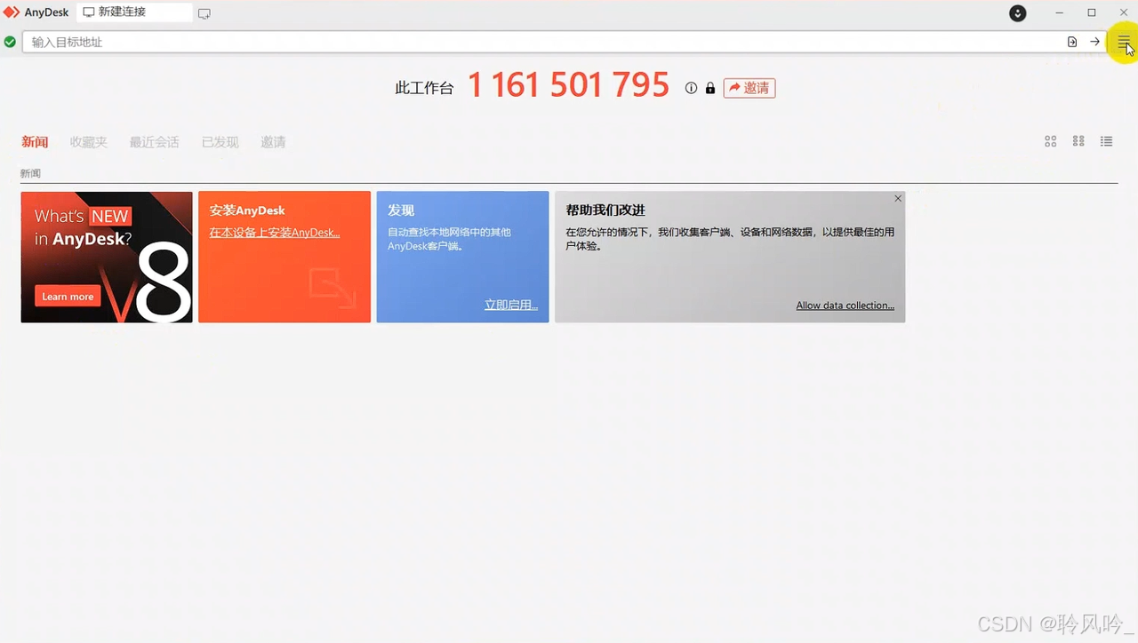Close the 帮助我们改进 card
The width and height of the screenshot is (1138, 643).
[898, 199]
